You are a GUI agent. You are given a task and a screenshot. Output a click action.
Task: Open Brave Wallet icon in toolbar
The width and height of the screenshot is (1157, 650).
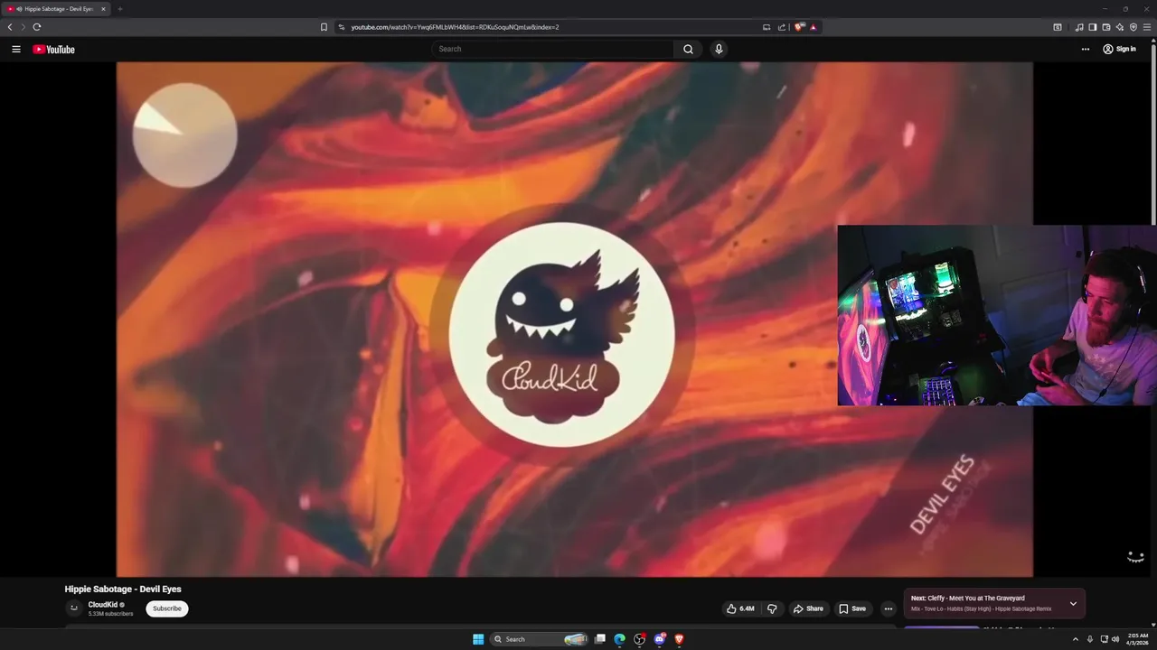click(x=1105, y=27)
